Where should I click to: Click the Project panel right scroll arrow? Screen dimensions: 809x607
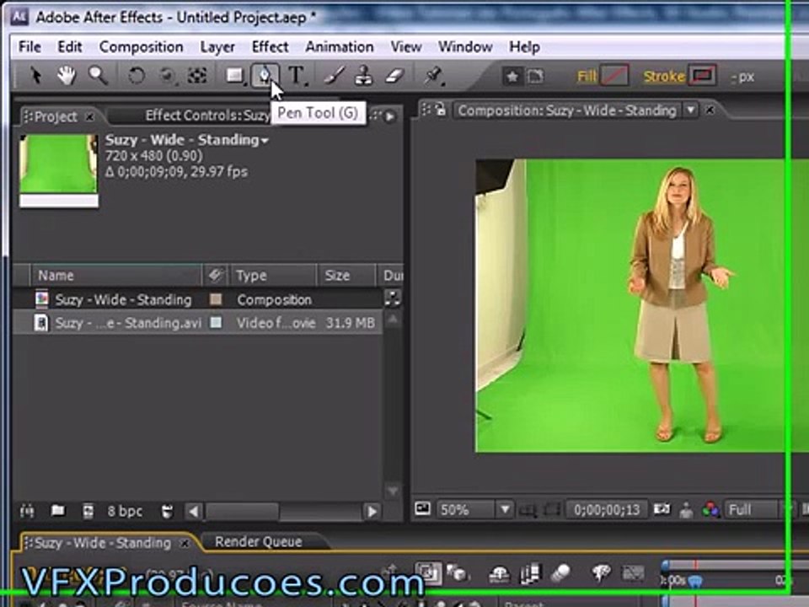pyautogui.click(x=372, y=512)
